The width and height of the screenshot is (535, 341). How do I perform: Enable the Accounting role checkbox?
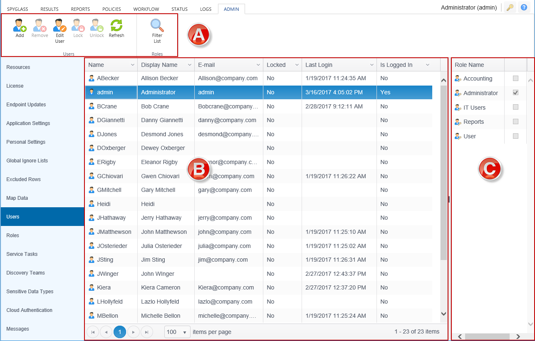click(x=515, y=79)
